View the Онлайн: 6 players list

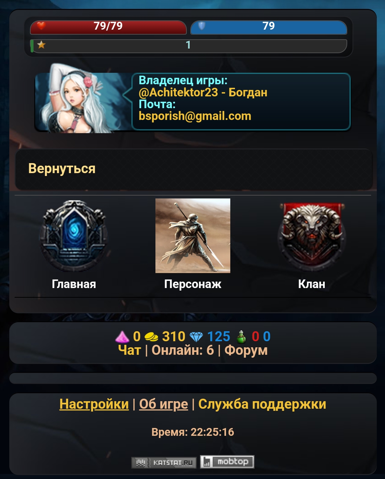[x=183, y=351]
